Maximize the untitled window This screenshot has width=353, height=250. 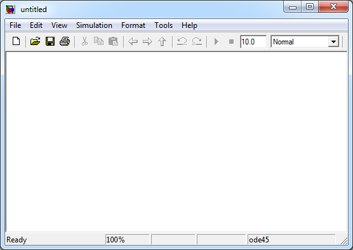coord(310,7)
